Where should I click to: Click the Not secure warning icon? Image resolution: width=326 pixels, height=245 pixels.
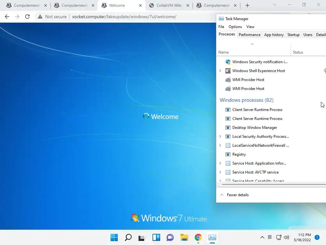coord(40,17)
